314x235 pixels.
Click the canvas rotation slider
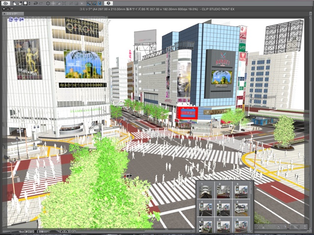coord(54,232)
